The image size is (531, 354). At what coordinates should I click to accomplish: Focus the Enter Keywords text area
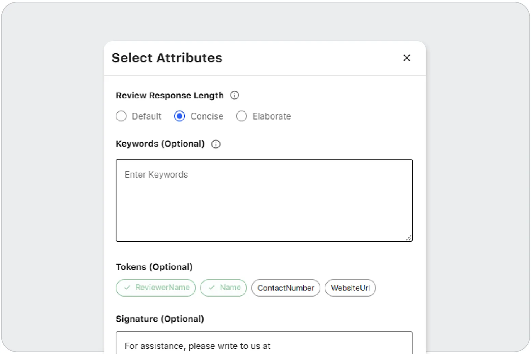pos(264,200)
